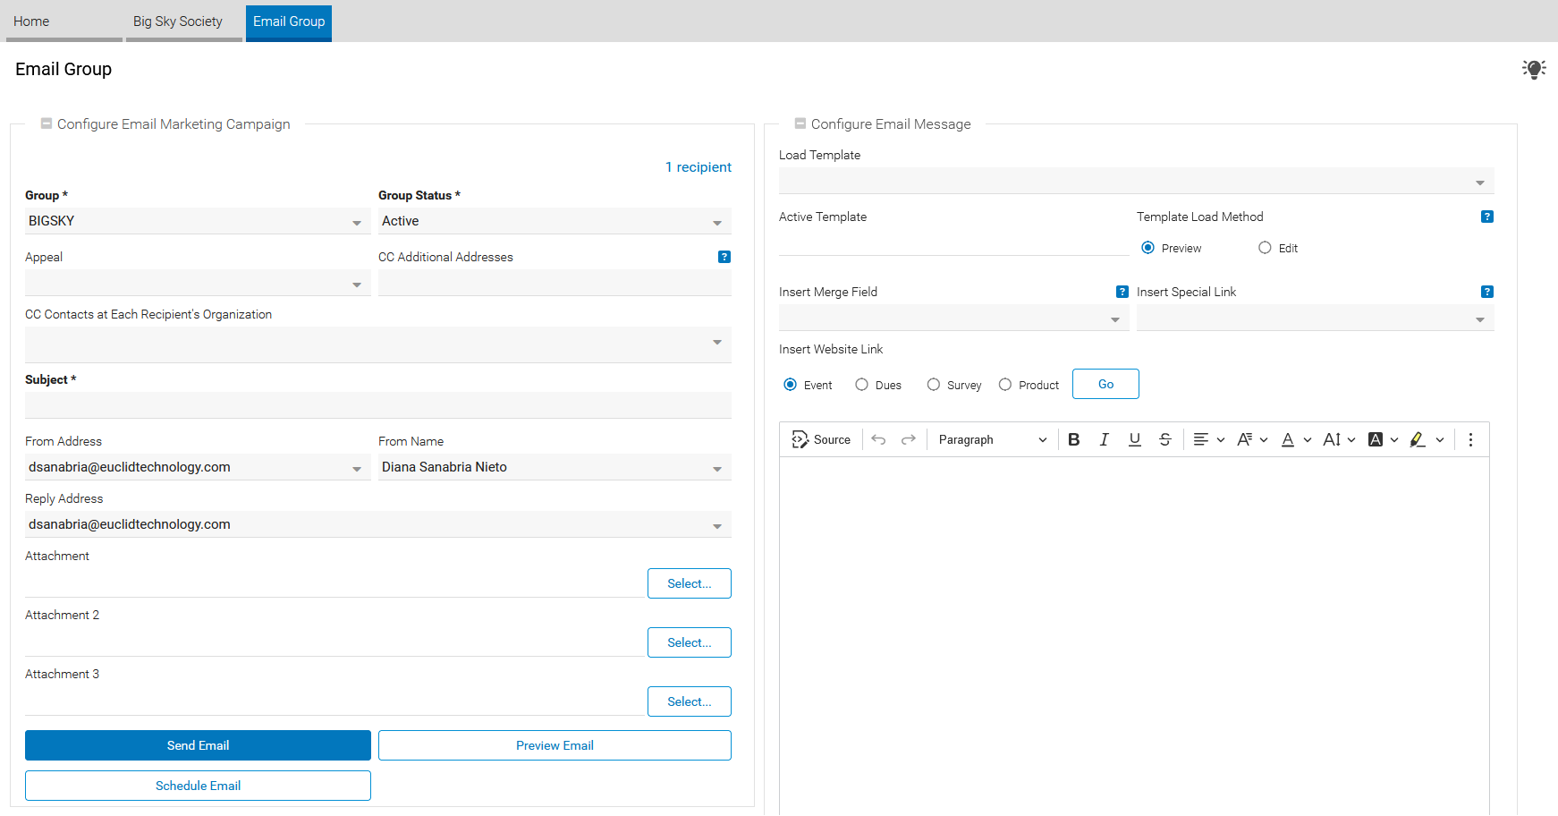Collapse Configure Email Message section
The width and height of the screenshot is (1558, 816).
tap(800, 123)
